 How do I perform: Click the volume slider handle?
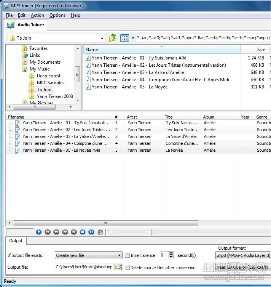click(x=112, y=231)
